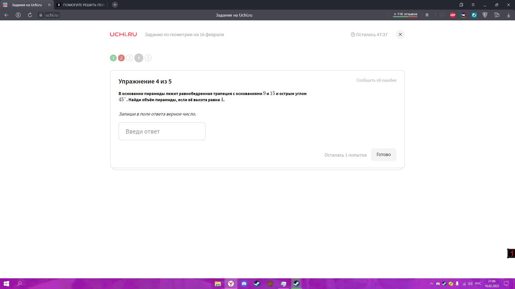Screen dimensions: 515x289
Task: Click the shield protection extension icon
Action: click(485, 15)
